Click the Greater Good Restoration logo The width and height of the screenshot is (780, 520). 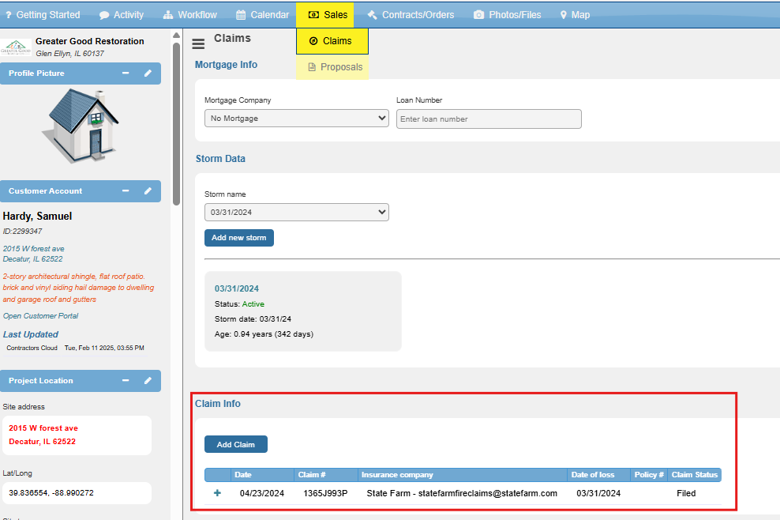[16, 47]
